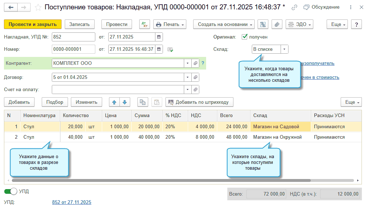Click the Дт/Кт postings icon
The image size is (368, 210).
click(145, 24)
